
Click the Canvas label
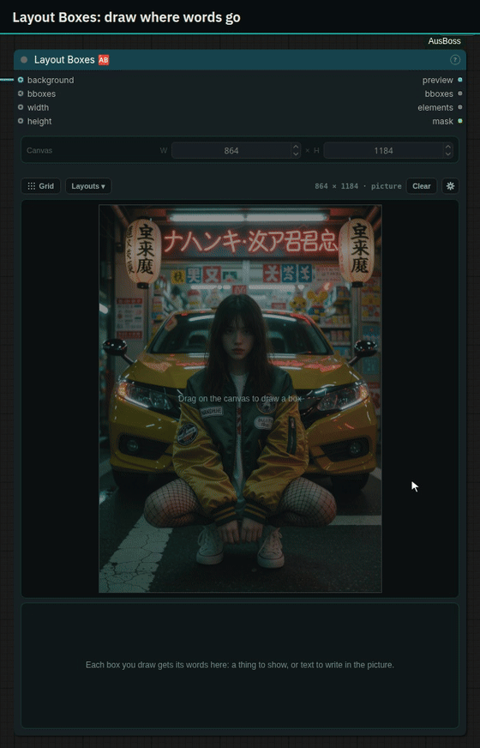pos(39,150)
